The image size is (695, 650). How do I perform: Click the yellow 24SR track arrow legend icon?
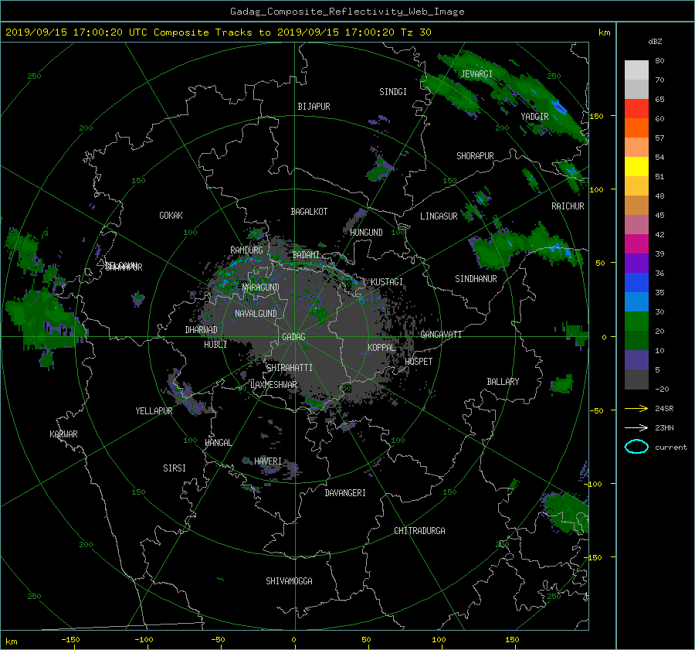pos(636,408)
